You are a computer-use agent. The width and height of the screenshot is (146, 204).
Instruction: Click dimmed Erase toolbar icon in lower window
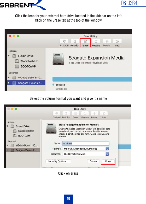point(75,113)
